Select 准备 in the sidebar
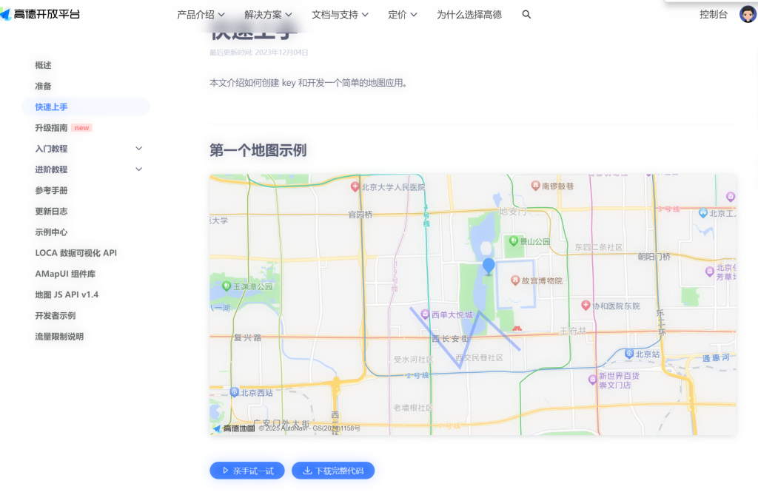Image resolution: width=758 pixels, height=495 pixels. [x=43, y=86]
